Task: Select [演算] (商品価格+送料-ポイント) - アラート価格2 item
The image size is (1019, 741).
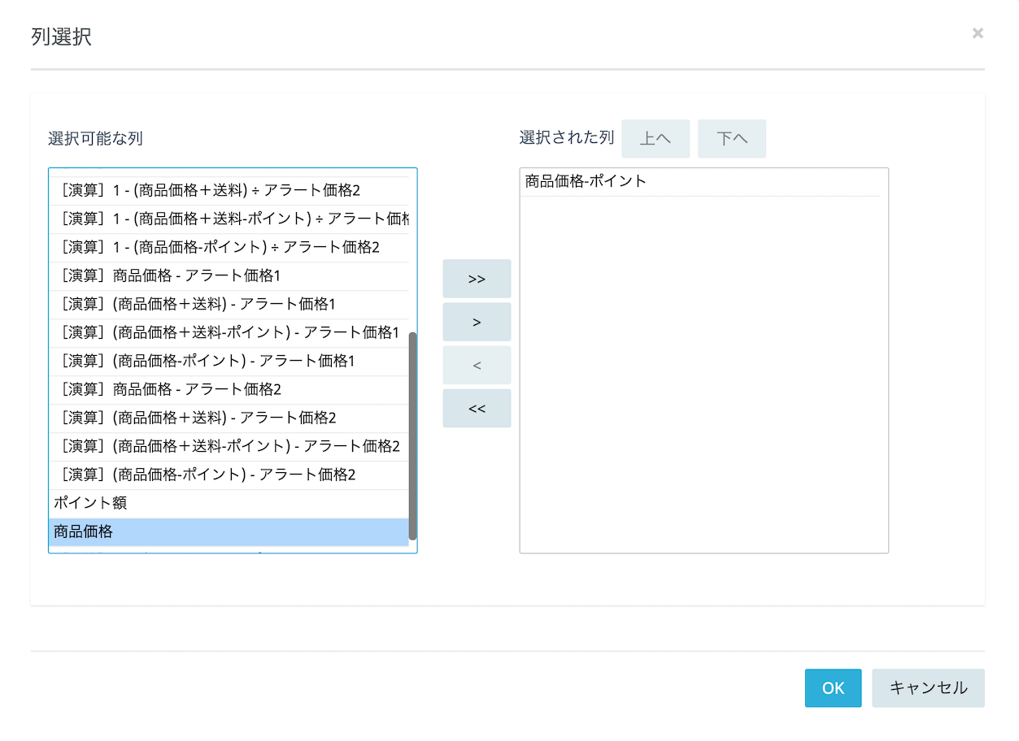Action: tap(229, 446)
